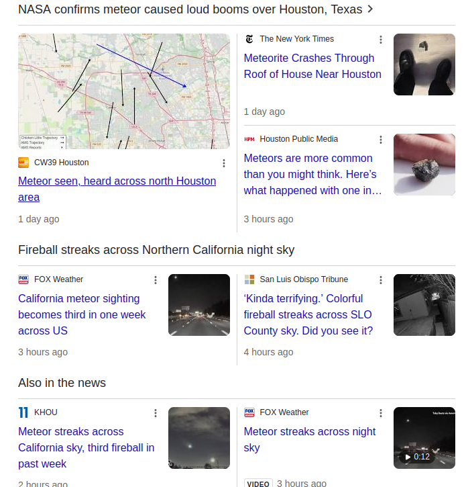
Task: Open 'Kinda terrifying. Colorful fireball' article link
Action: coord(308,314)
